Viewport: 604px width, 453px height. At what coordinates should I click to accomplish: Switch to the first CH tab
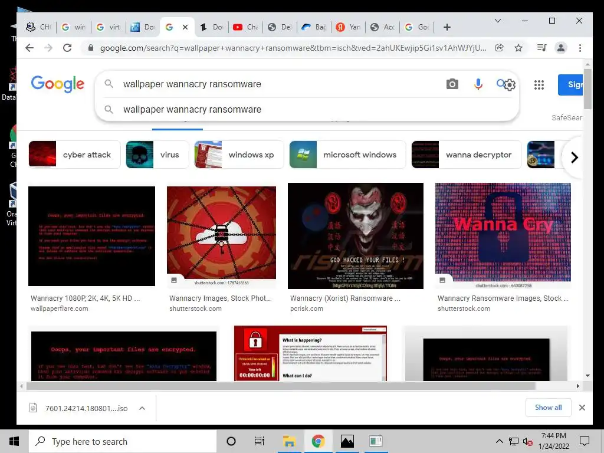[x=38, y=27]
